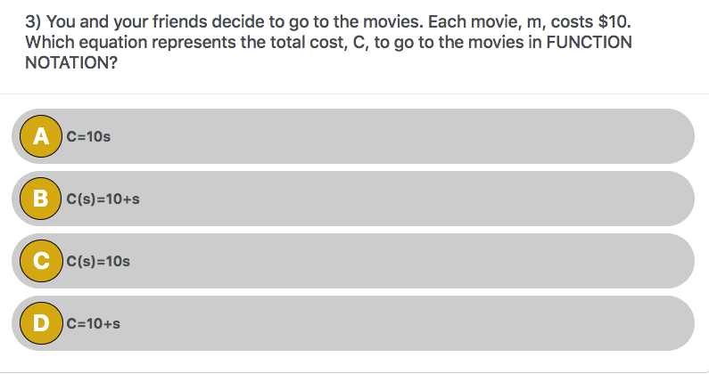The height and width of the screenshot is (374, 709).
Task: Select the answer text C=10s
Action: tap(88, 136)
